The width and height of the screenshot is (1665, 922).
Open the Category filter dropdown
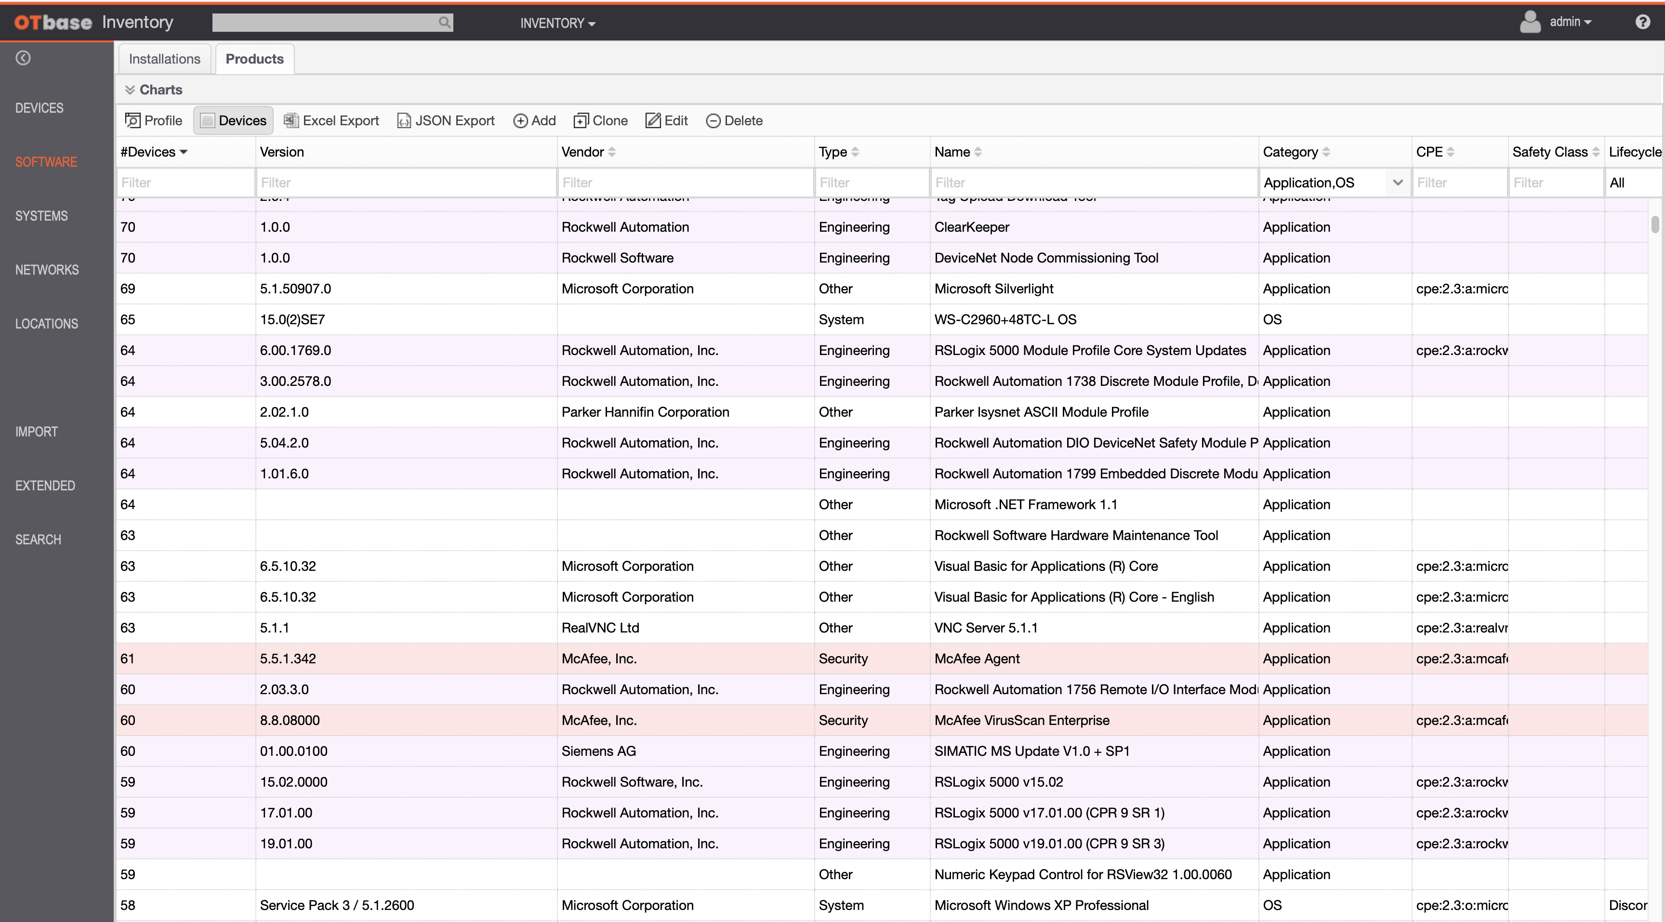click(1398, 183)
